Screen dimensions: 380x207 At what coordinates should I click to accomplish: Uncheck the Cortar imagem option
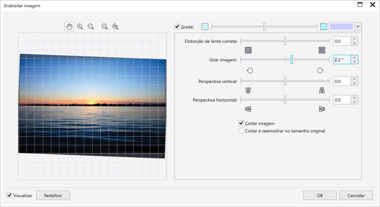coord(241,123)
